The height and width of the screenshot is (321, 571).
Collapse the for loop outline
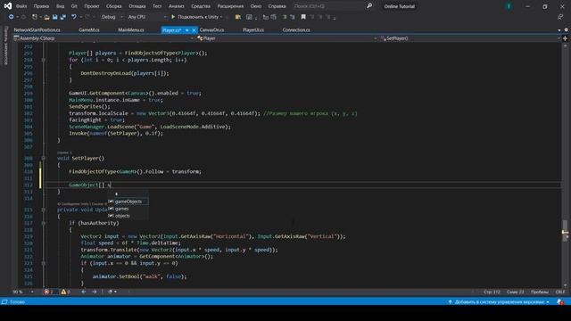(x=44, y=60)
